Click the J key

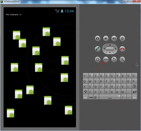(118, 86)
